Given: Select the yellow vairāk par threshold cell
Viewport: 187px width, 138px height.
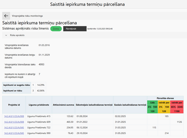Looking at the screenshot, I should click(164, 102).
